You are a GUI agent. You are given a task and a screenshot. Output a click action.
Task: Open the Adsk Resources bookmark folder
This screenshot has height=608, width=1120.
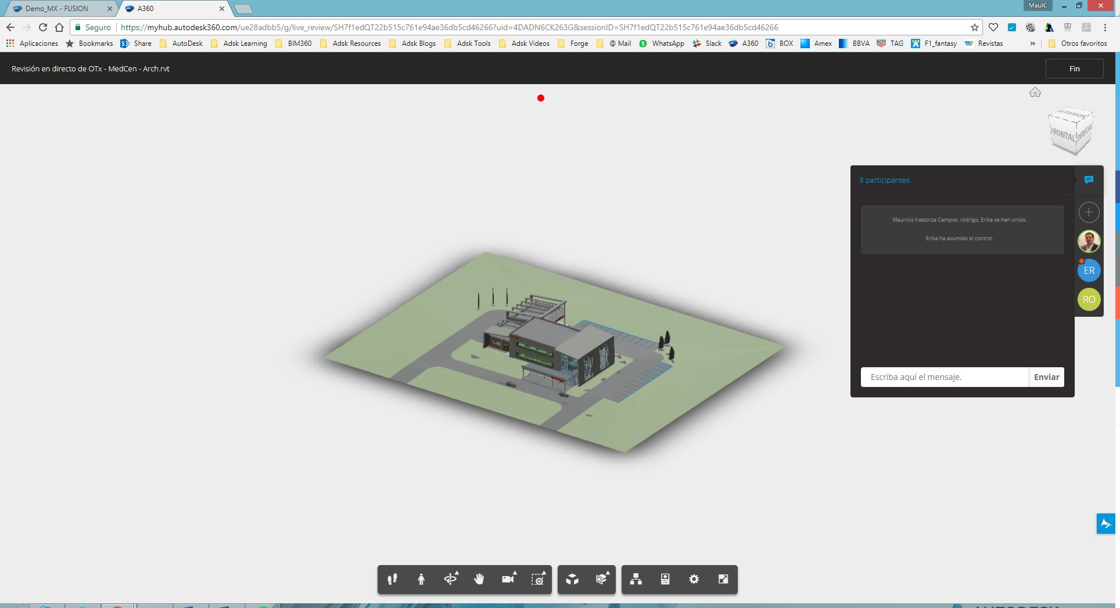350,44
